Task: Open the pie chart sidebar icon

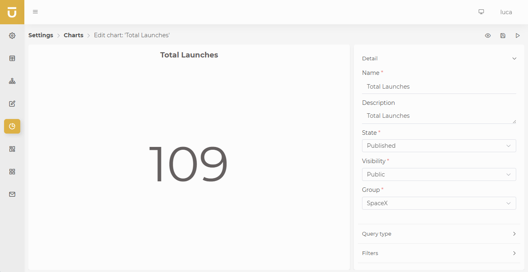Action: click(12, 126)
